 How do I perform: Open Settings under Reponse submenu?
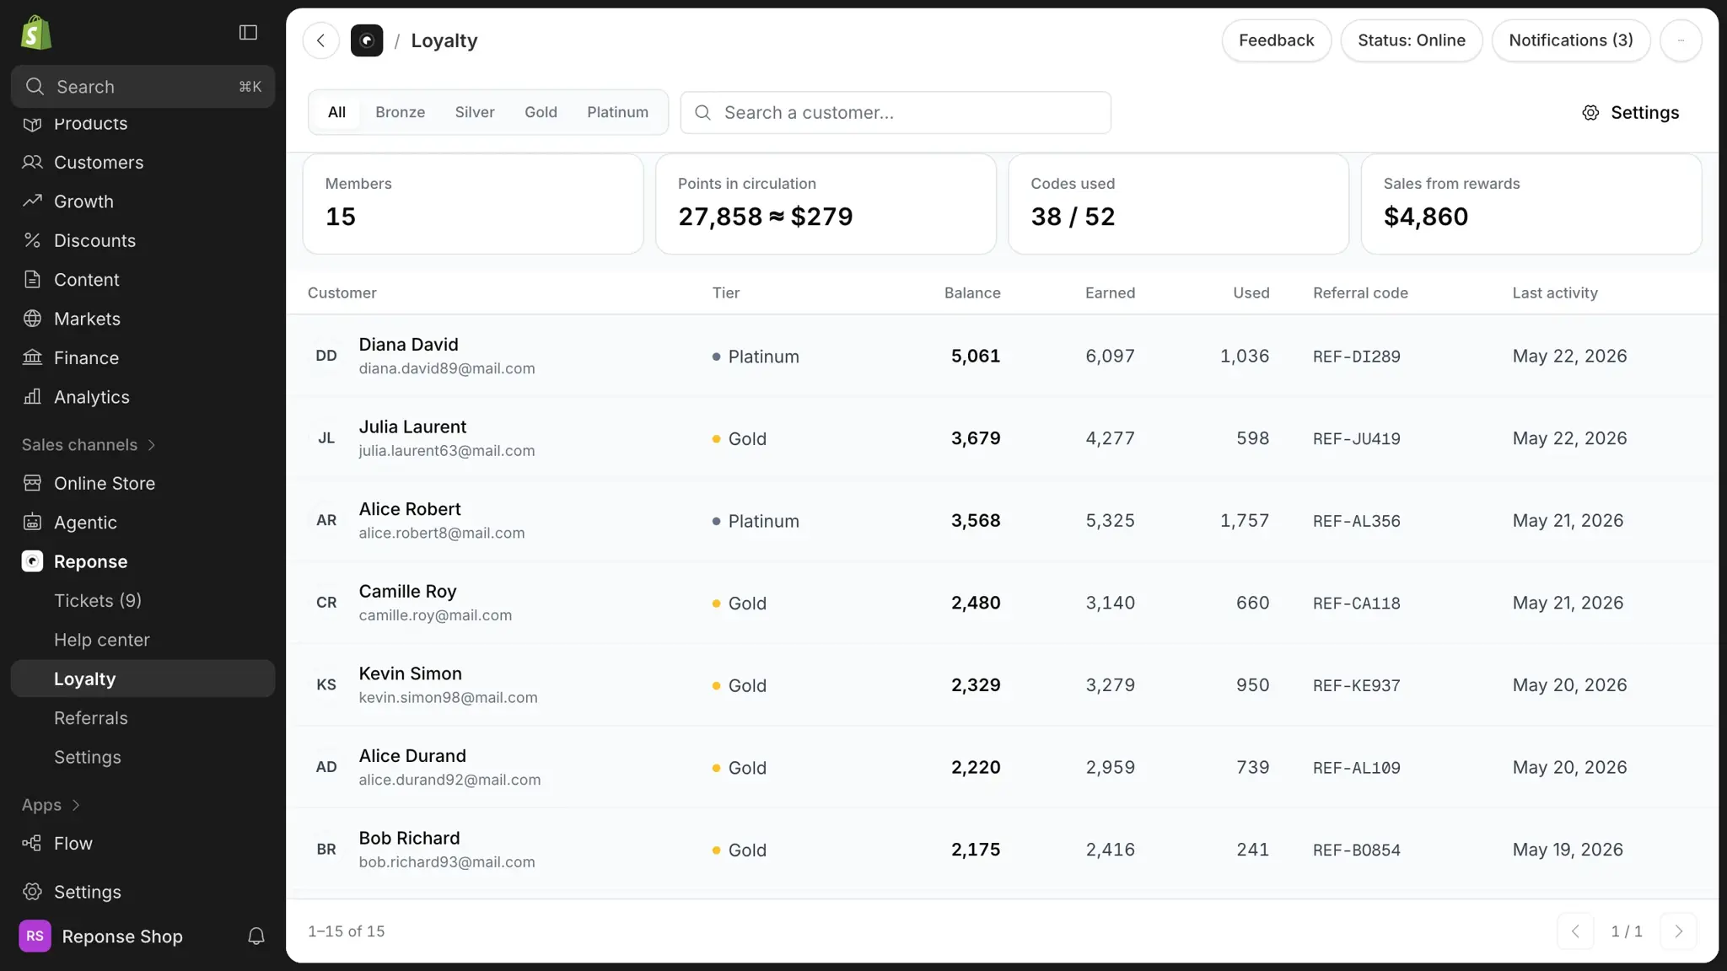[x=143, y=758]
